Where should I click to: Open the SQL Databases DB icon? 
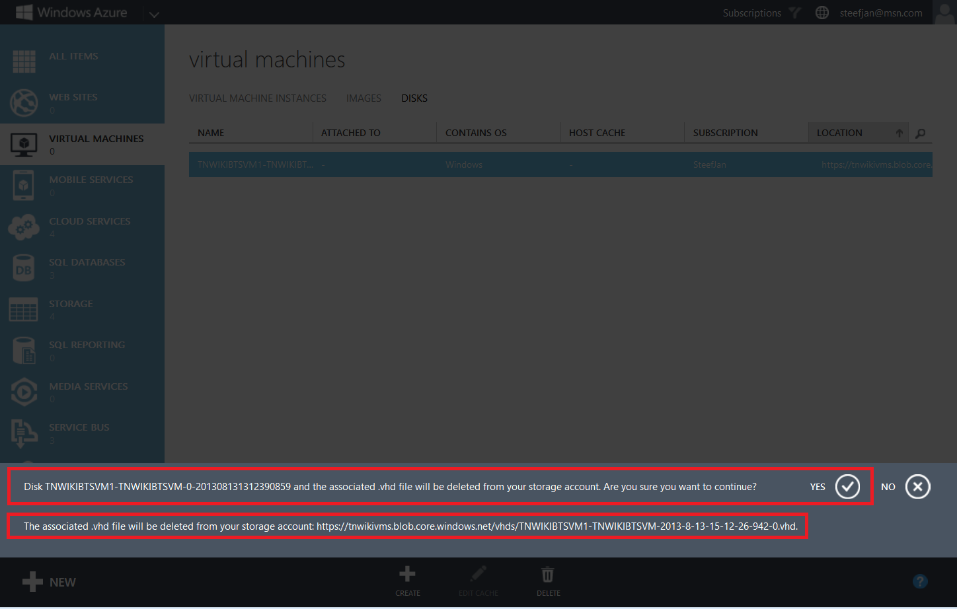[x=24, y=268]
